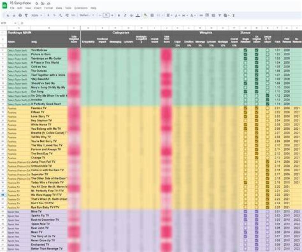Open the Extensions menu
302x252 pixels.
81,8
